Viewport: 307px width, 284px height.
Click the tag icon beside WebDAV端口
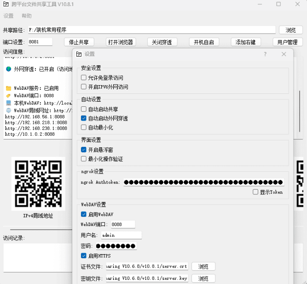pos(8,96)
